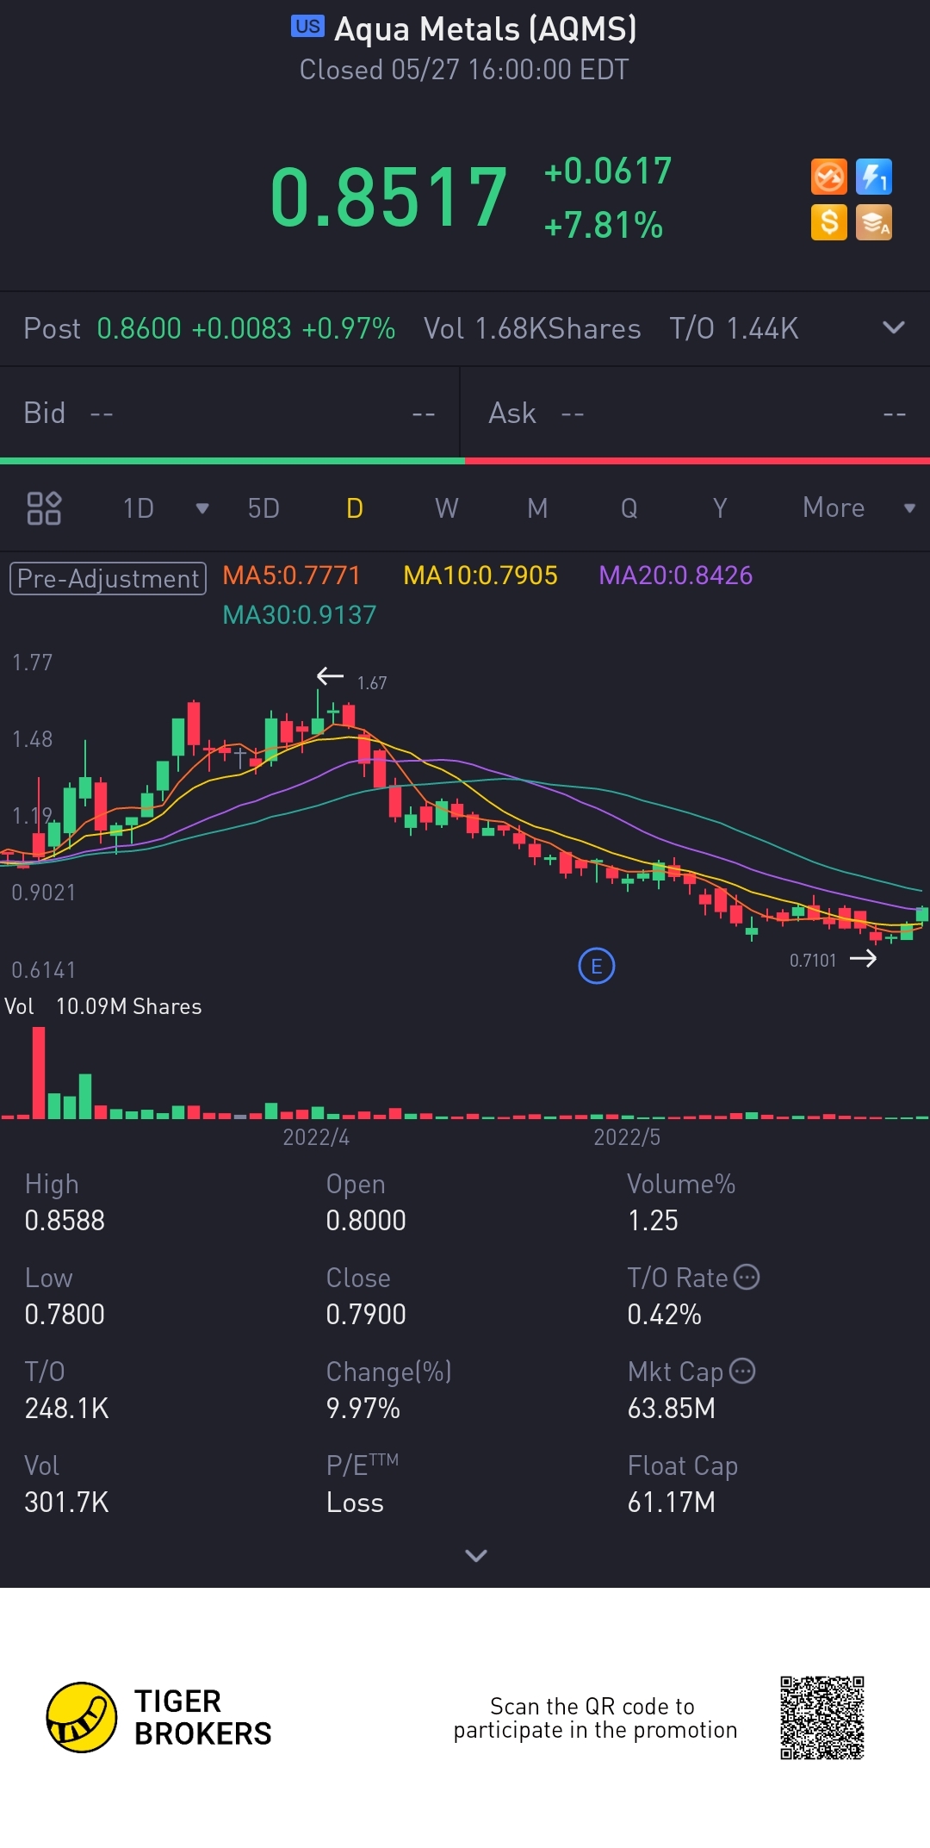The width and height of the screenshot is (930, 1848).
Task: Tap the Mkt Cap info icon
Action: pyautogui.click(x=742, y=1371)
